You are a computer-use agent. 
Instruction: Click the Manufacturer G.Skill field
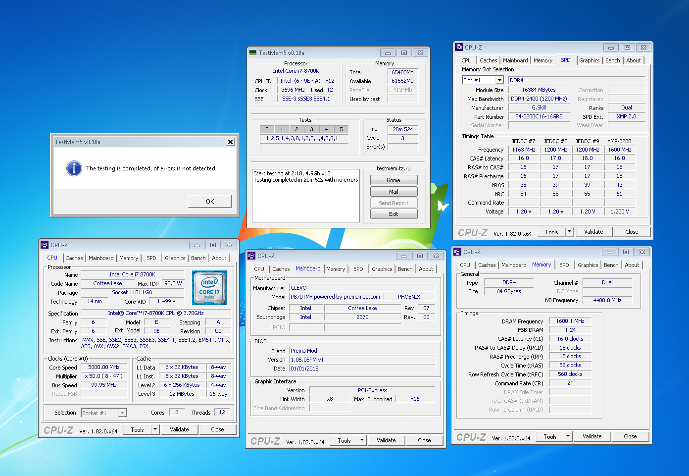coord(539,107)
